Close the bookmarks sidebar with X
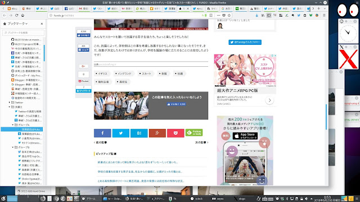This screenshot has height=202, width=360. click(42, 24)
